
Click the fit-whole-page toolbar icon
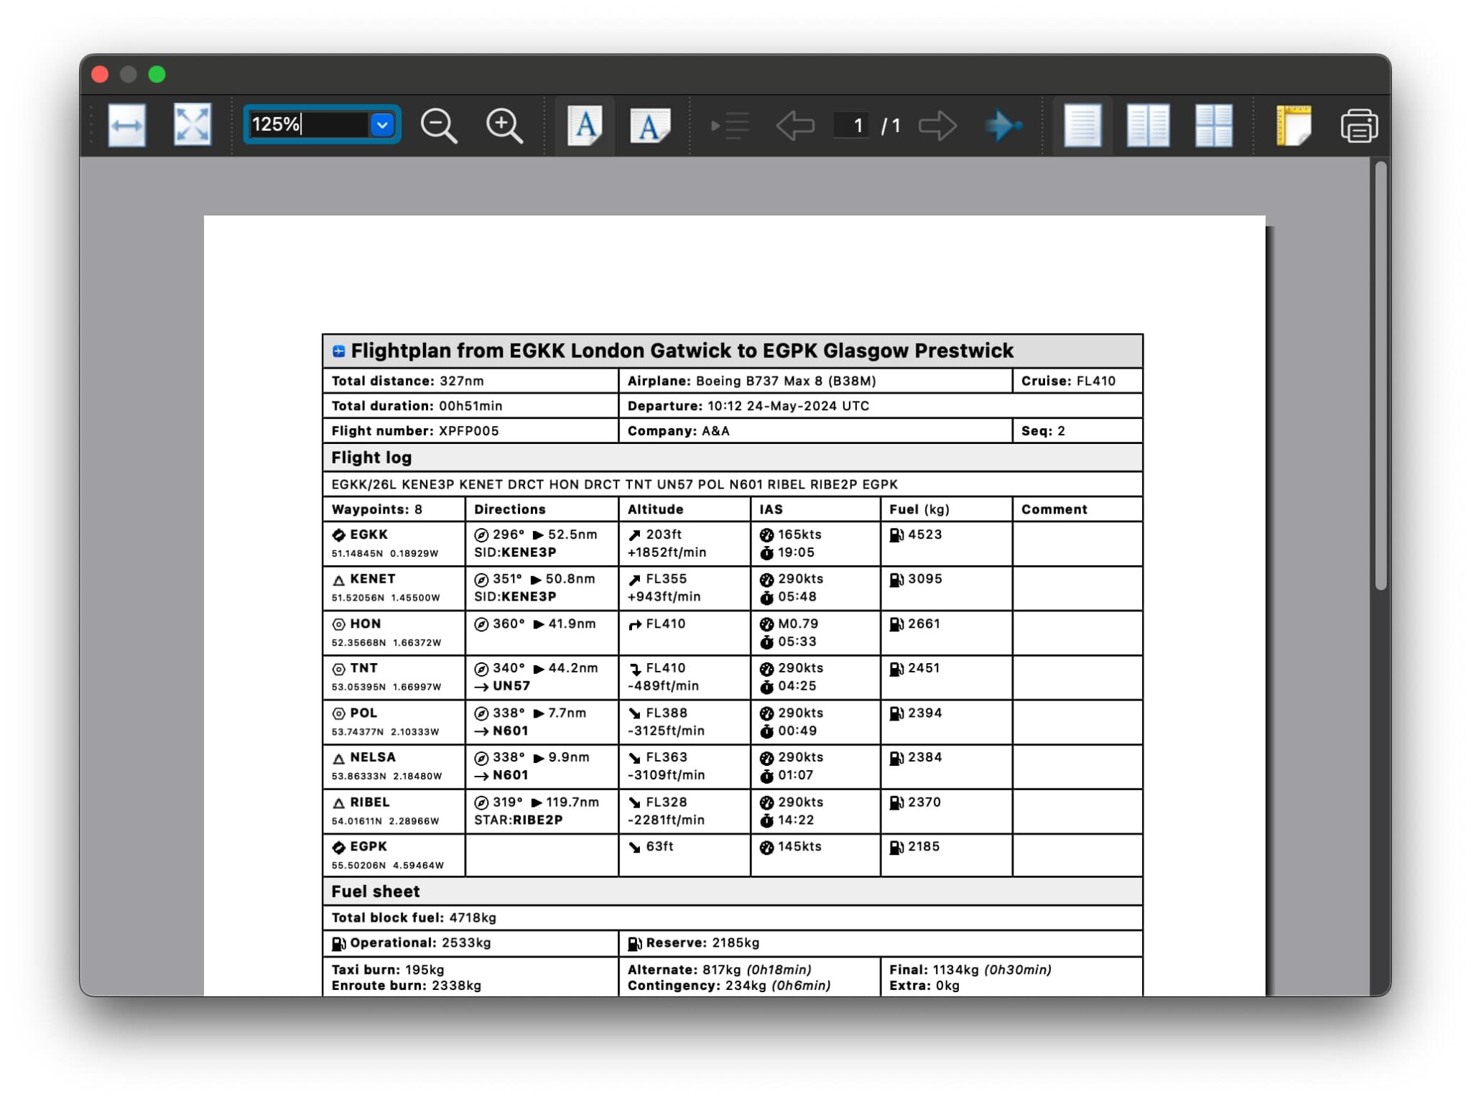(191, 126)
